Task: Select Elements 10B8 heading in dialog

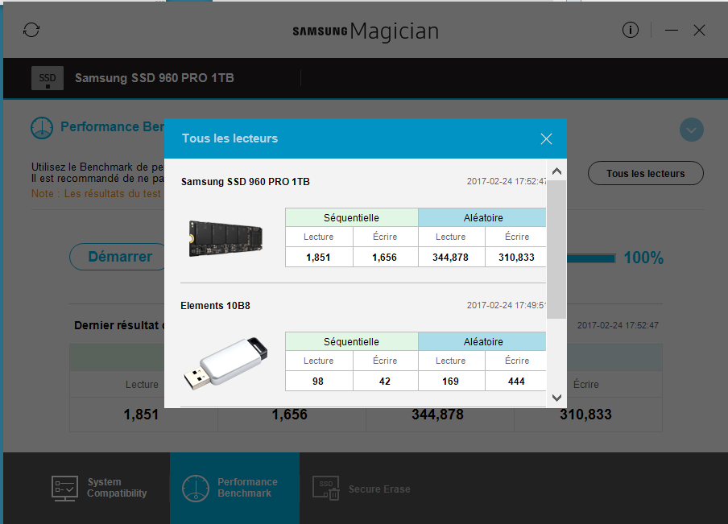Action: point(216,306)
